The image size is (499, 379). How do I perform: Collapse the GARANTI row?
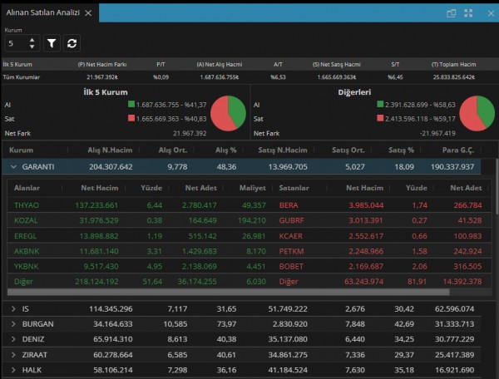coord(13,166)
